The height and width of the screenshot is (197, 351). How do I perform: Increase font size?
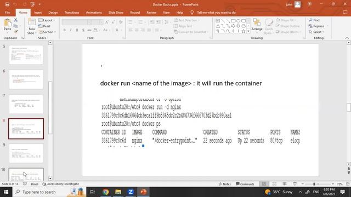[x=107, y=22]
